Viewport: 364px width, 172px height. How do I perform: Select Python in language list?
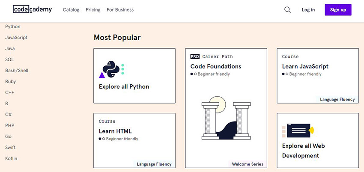(13, 27)
